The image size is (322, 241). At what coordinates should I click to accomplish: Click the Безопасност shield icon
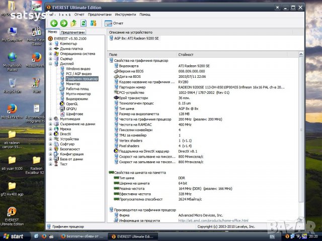point(56,149)
